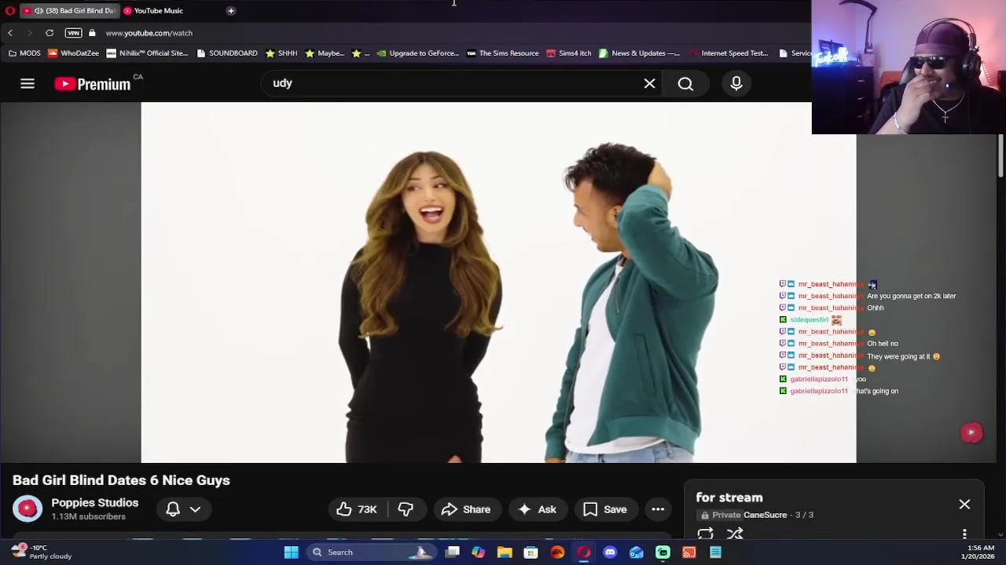
Task: Click the video title Bad Girl Blind Dates
Action: click(x=121, y=480)
